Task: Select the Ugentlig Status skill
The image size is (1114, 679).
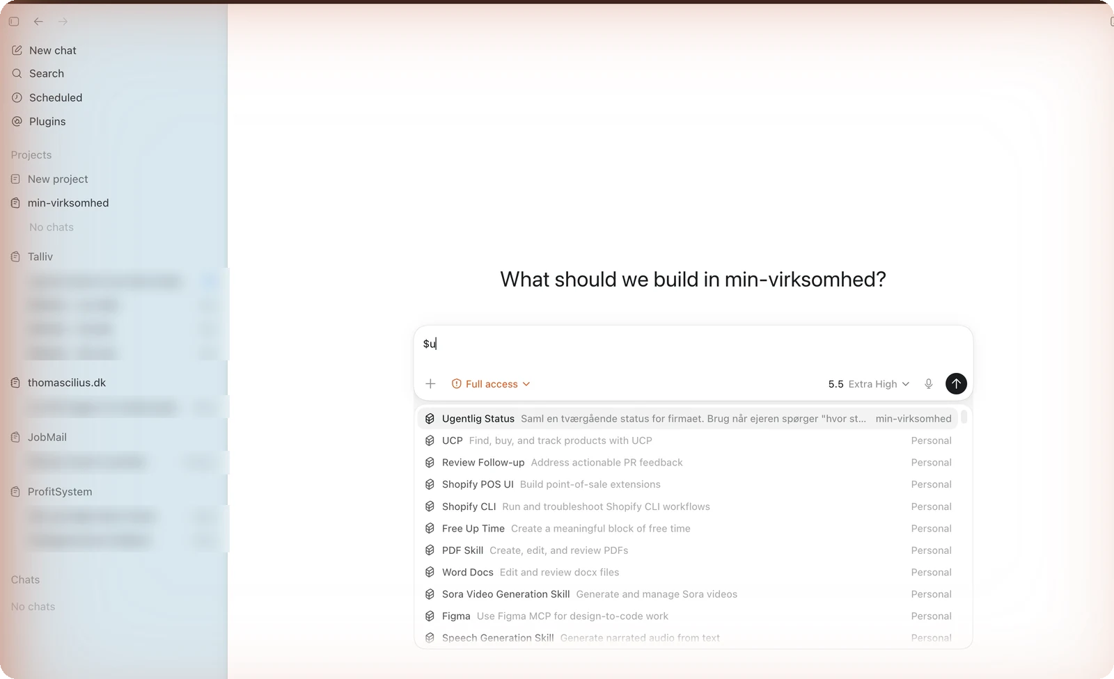Action: point(688,418)
